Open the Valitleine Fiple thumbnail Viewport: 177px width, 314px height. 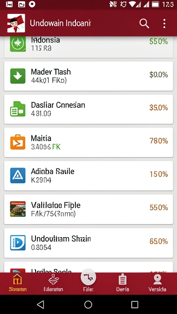pyautogui.click(x=18, y=209)
